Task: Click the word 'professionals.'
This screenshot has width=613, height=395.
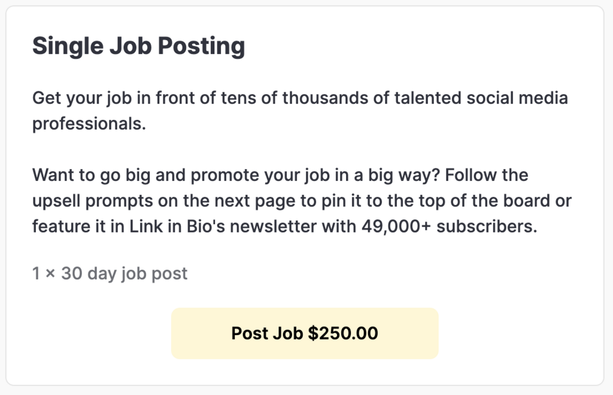Action: 89,124
